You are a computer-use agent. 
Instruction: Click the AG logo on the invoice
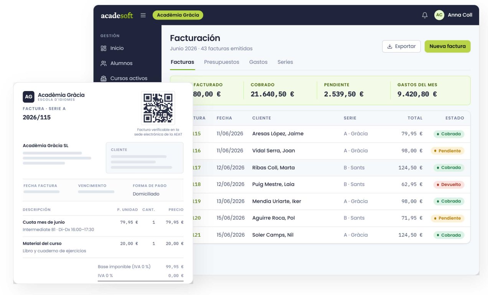click(x=29, y=97)
